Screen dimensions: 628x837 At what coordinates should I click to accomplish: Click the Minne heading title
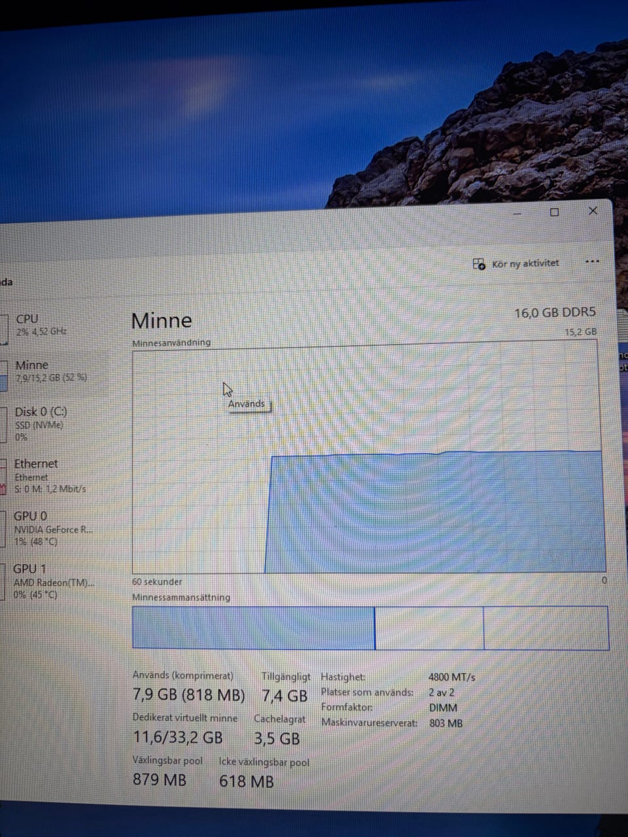162,320
